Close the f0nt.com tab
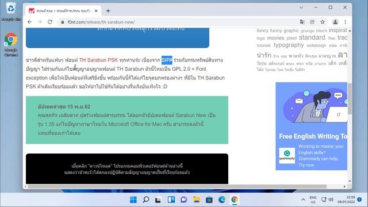 pyautogui.click(x=96, y=11)
